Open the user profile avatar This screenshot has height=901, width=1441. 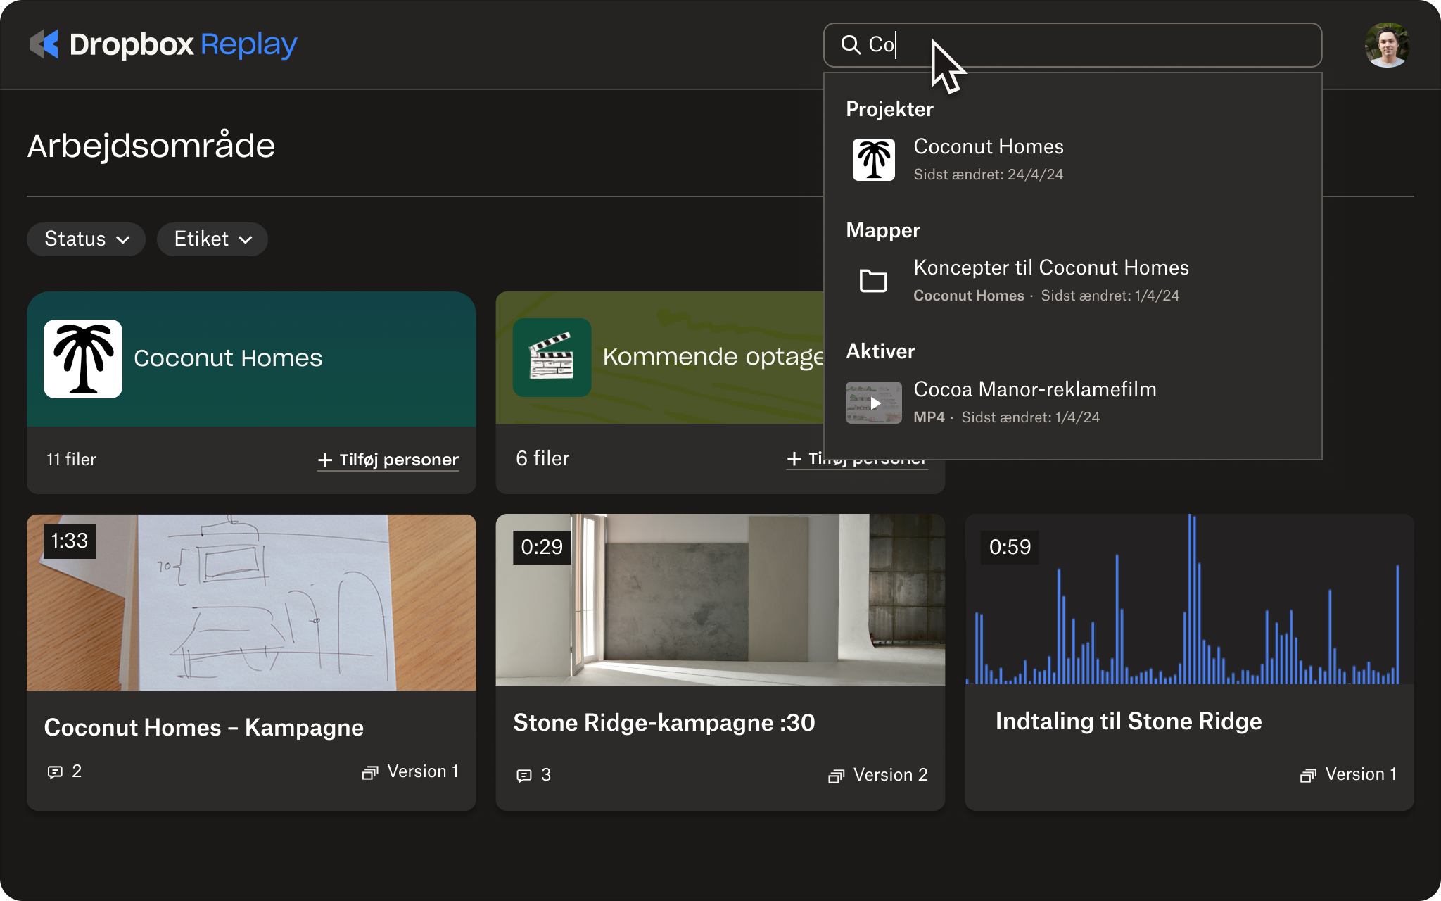1386,45
